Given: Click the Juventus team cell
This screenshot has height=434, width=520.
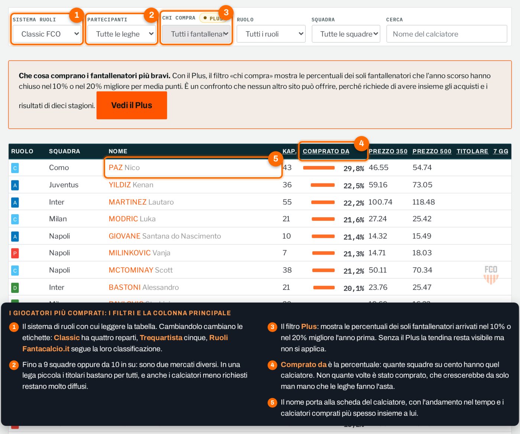Looking at the screenshot, I should [x=64, y=185].
